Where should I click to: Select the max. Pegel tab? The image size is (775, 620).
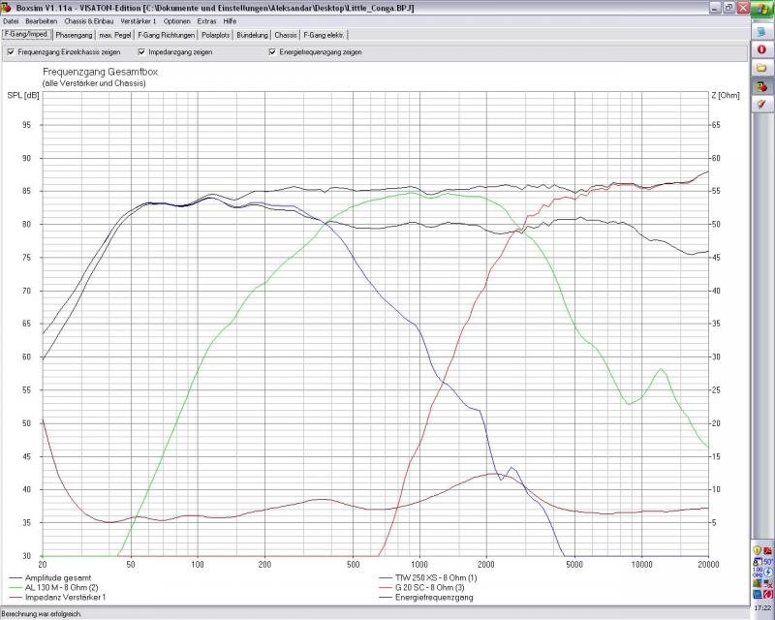115,35
